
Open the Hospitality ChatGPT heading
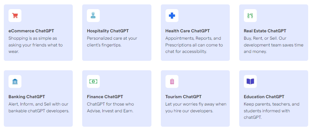(108, 31)
